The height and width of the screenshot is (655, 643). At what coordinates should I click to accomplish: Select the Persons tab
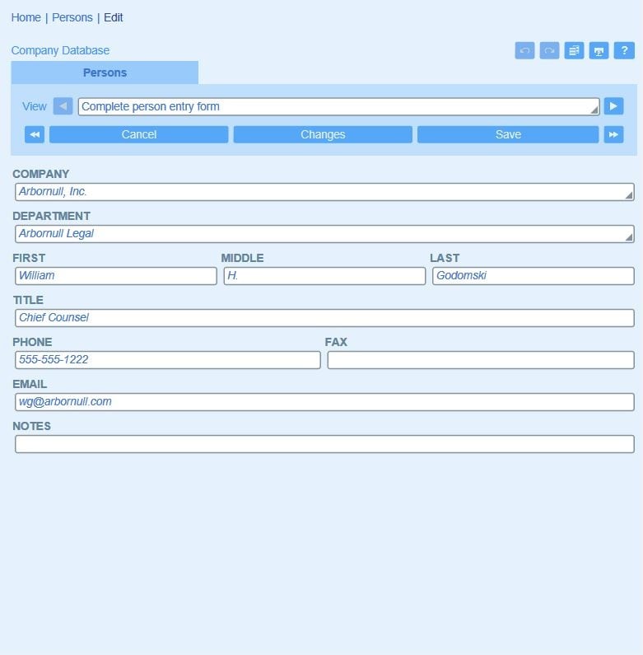point(105,73)
